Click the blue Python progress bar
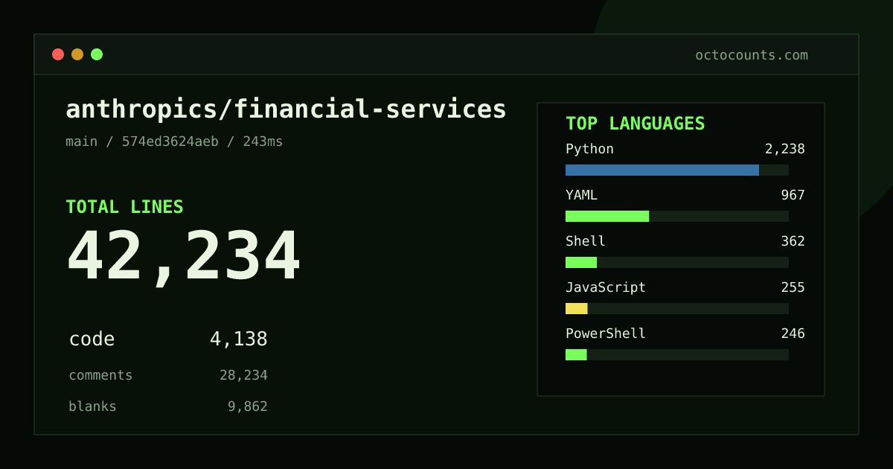This screenshot has width=893, height=469. 662,170
